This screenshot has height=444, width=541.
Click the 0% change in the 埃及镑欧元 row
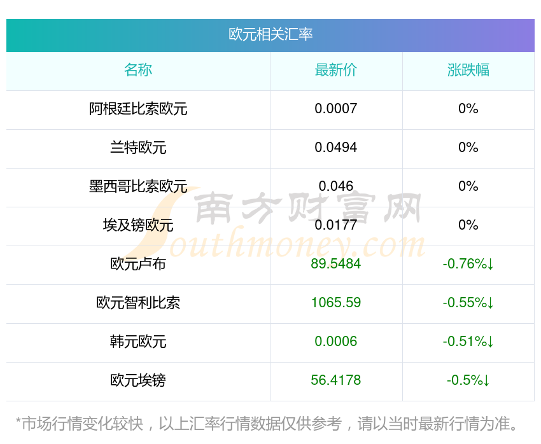468,225
